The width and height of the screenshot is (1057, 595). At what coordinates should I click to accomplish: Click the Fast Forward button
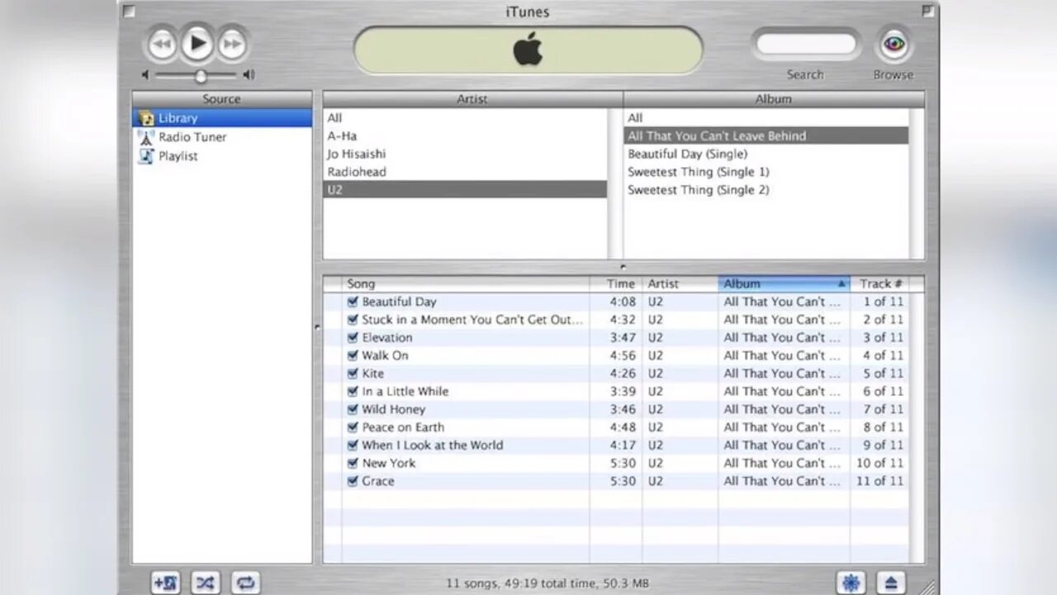pyautogui.click(x=233, y=44)
